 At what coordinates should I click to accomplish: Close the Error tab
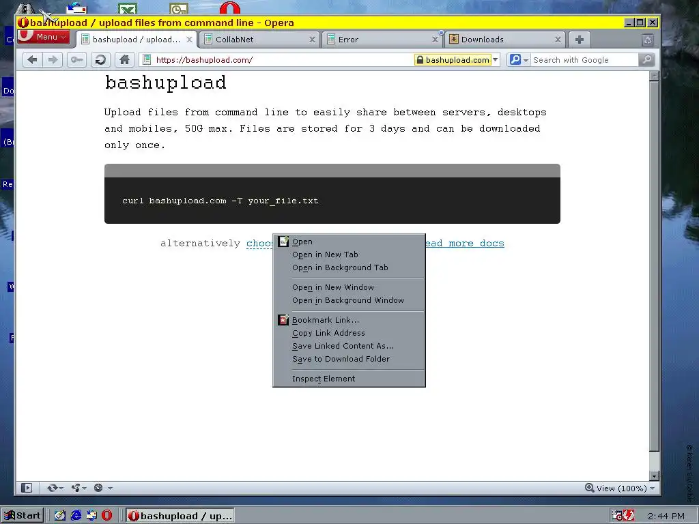[435, 40]
